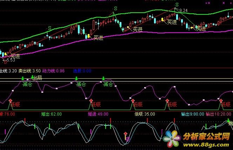This screenshot has height=150, width=233.
Task: Select the rightmost red 低吸 up arrow
Action: 221,101
